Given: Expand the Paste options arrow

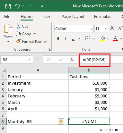Looking at the screenshot, I should click(x=8, y=42).
